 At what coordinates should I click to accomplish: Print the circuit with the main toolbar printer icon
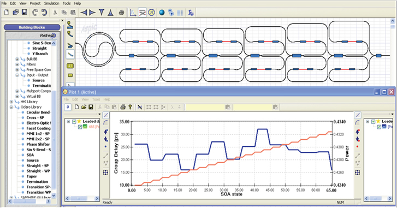[121, 13]
